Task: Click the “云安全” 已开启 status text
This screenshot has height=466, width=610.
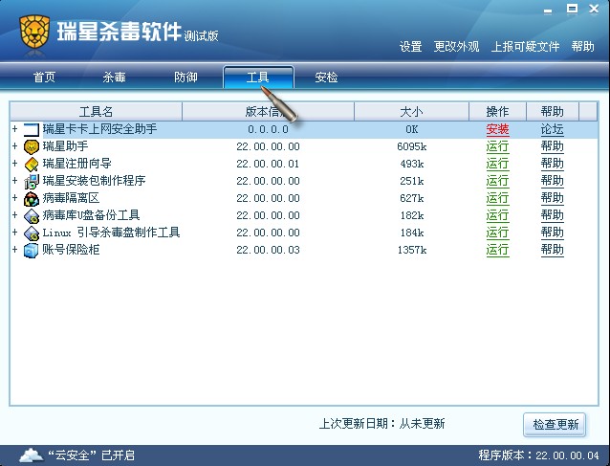Action: point(91,455)
